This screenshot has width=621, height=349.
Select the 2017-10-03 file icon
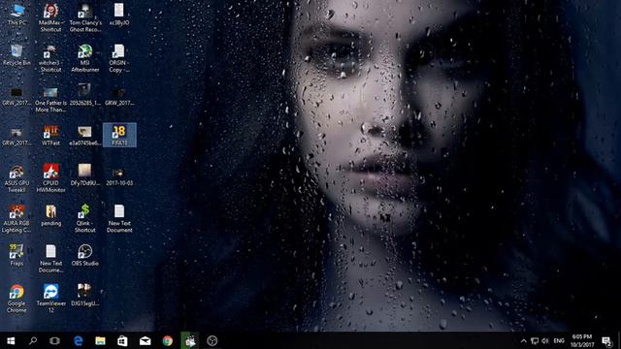click(119, 175)
